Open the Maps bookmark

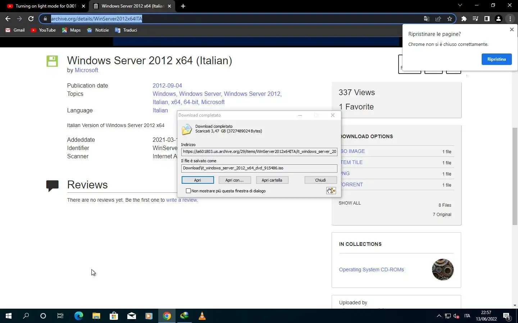pos(71,30)
